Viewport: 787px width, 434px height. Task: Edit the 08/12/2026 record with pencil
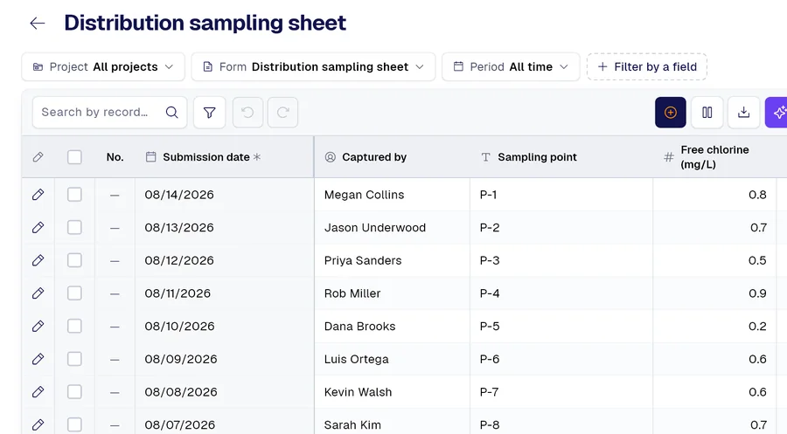point(38,260)
